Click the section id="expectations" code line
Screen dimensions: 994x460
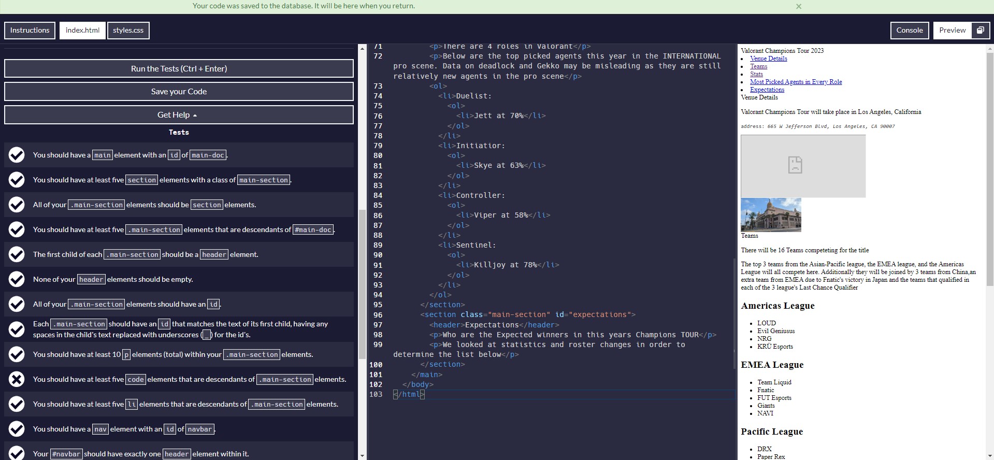(x=528, y=314)
